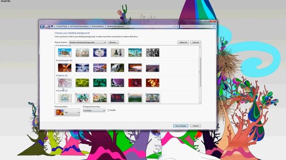
Task: Enable the Shuffle checkbox
Action: click(109, 110)
